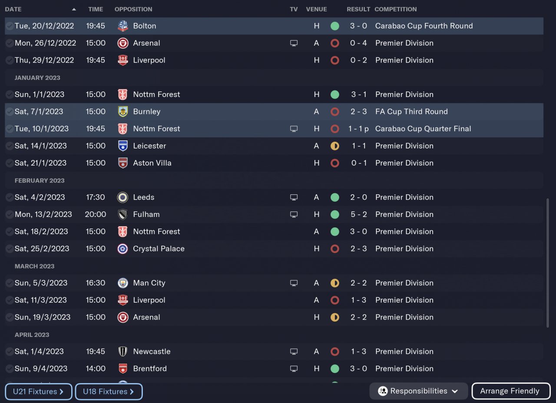Open the U18 Fixtures button
Image resolution: width=556 pixels, height=403 pixels.
109,391
